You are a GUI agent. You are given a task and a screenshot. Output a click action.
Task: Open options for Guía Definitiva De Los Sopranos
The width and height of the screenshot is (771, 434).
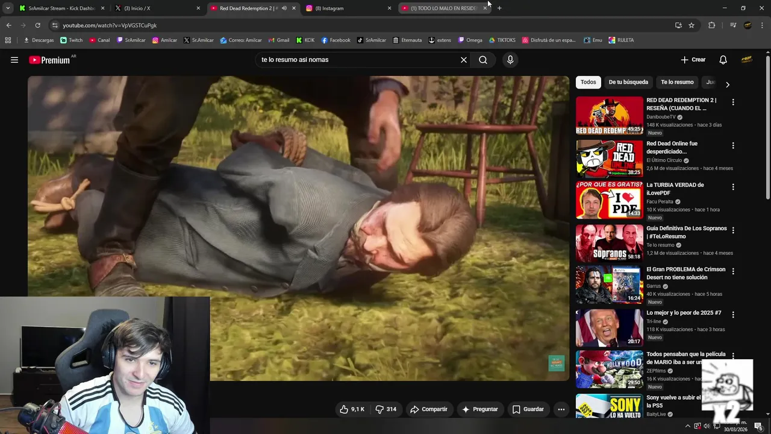(733, 230)
